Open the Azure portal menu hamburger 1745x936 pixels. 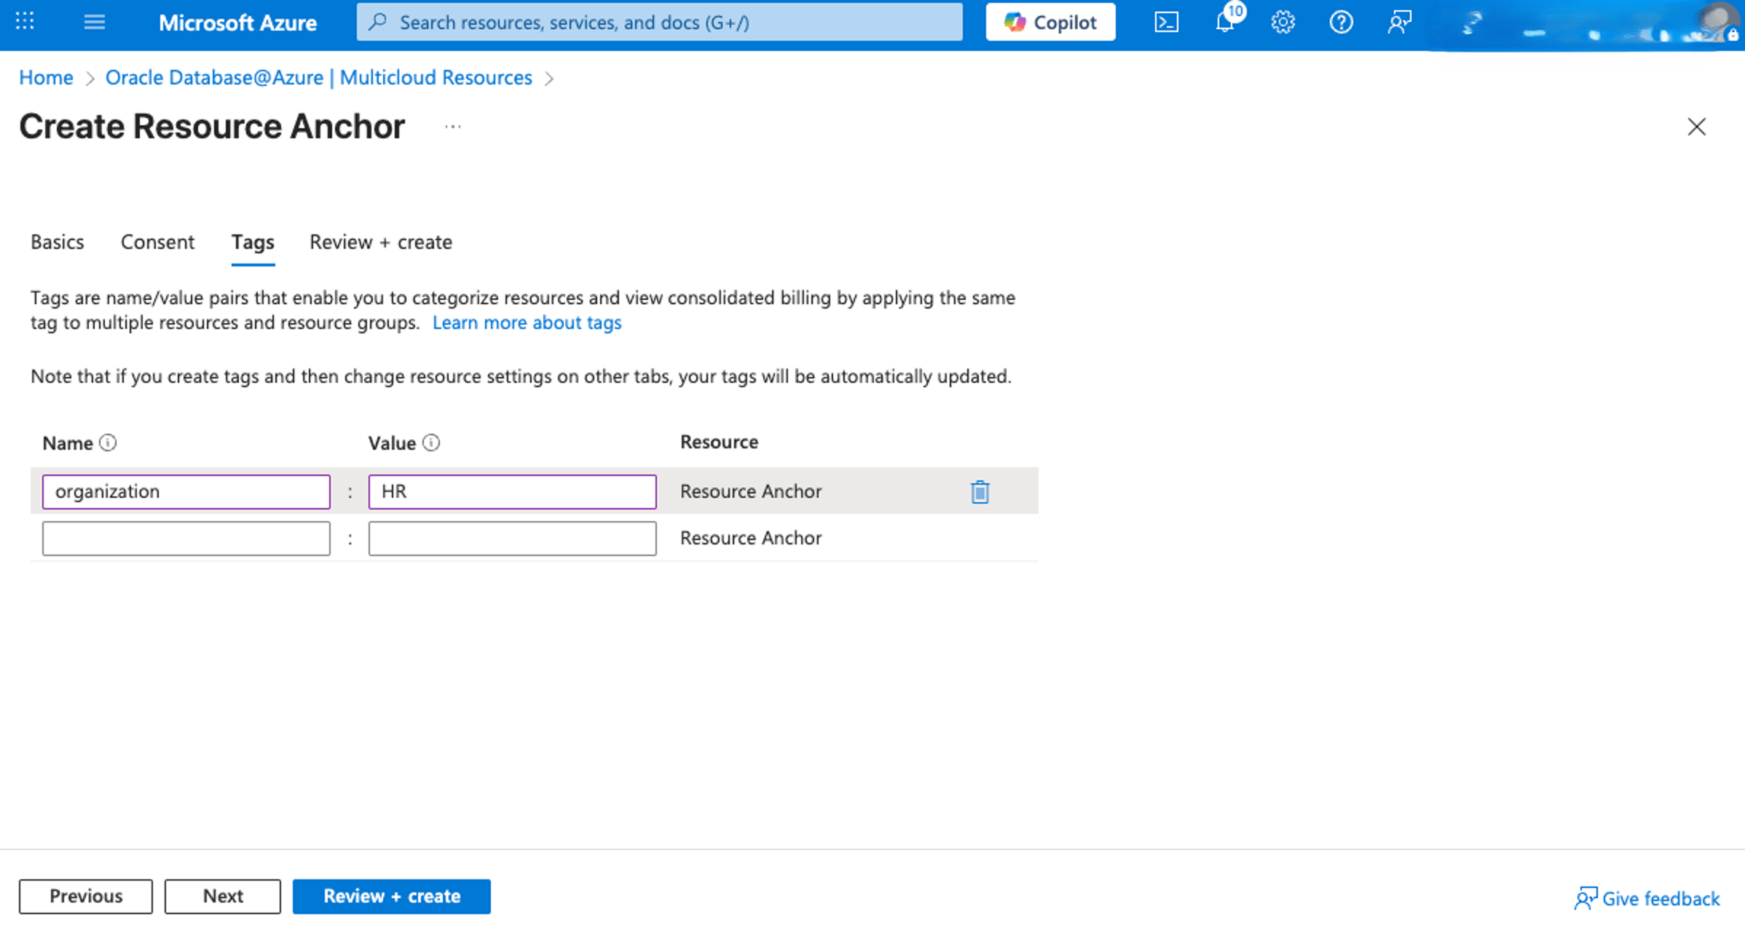(x=94, y=22)
